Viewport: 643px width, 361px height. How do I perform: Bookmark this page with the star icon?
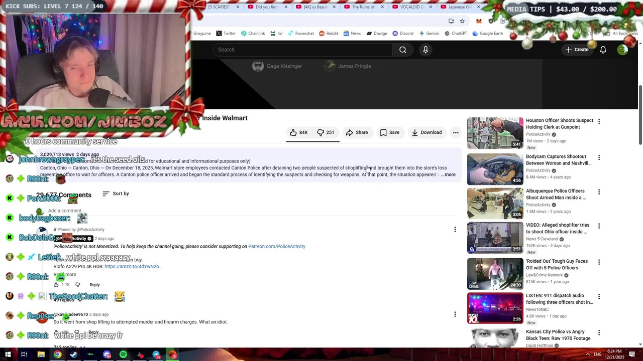click(462, 21)
